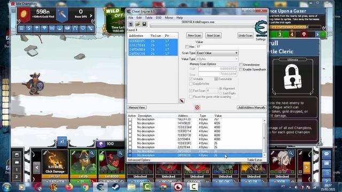Select the Last Digits radio button

tap(221, 93)
